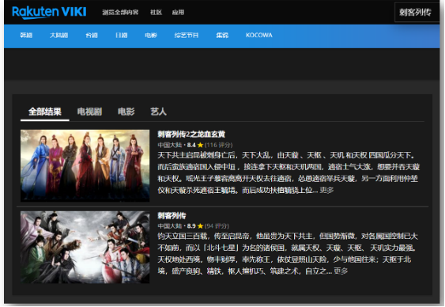Select 台剧 category
The height and width of the screenshot is (307, 445).
click(92, 36)
